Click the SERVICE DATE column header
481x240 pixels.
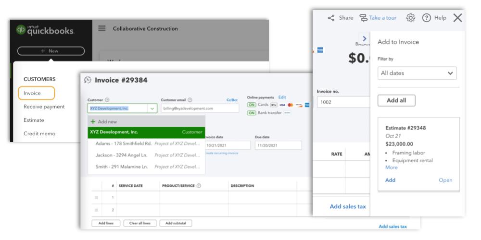coord(131,185)
